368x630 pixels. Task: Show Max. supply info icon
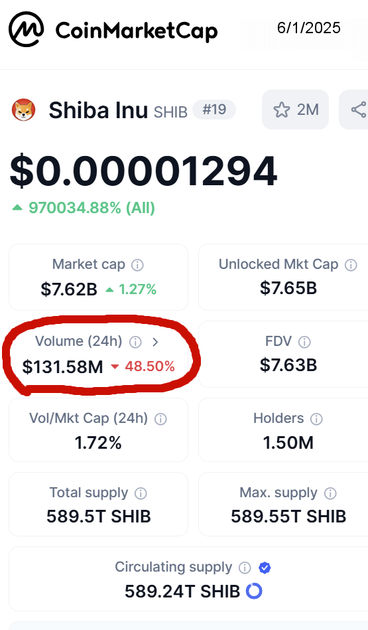click(330, 493)
